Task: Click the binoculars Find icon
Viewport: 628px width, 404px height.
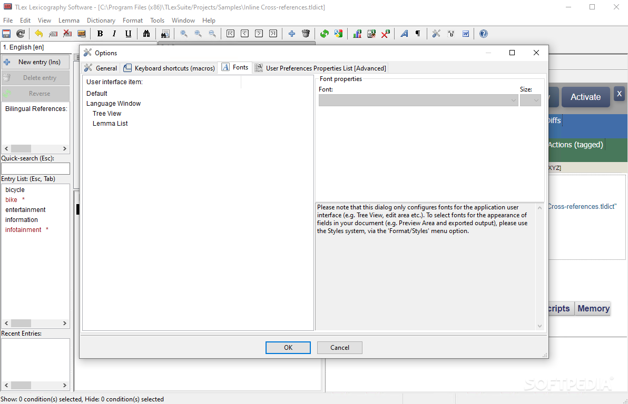Action: coord(146,34)
